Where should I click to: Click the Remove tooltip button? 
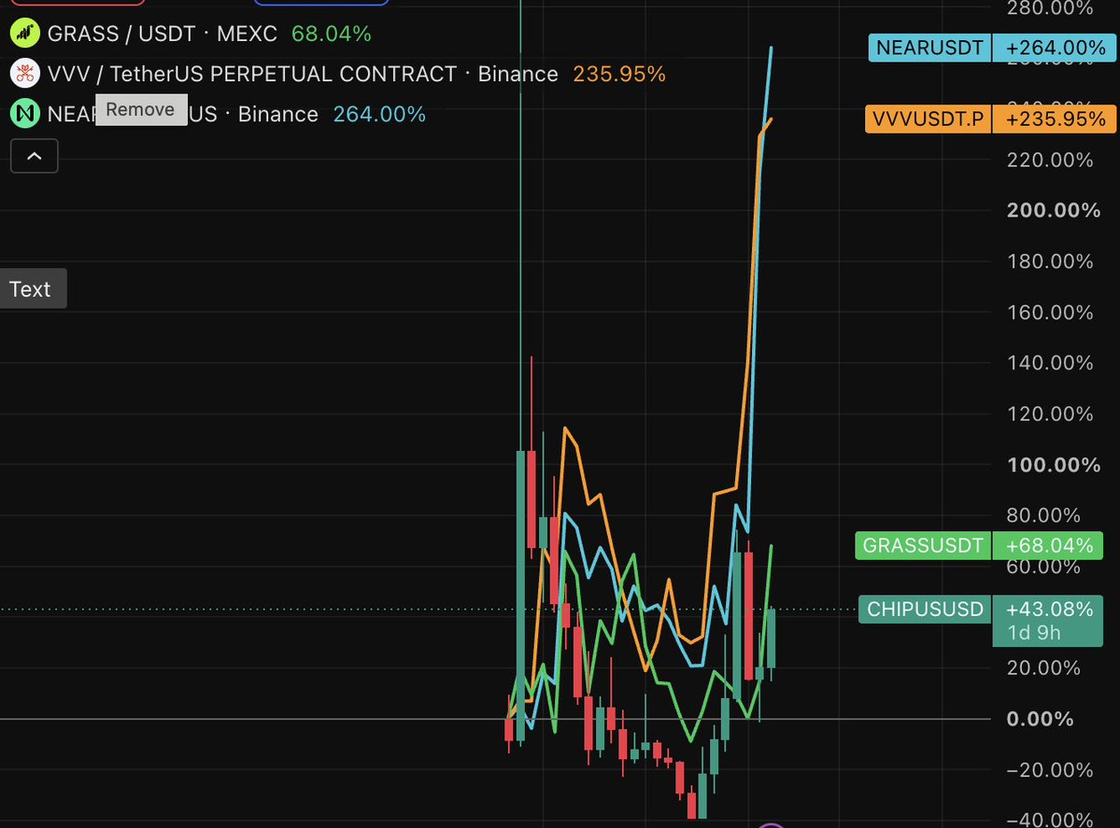141,110
